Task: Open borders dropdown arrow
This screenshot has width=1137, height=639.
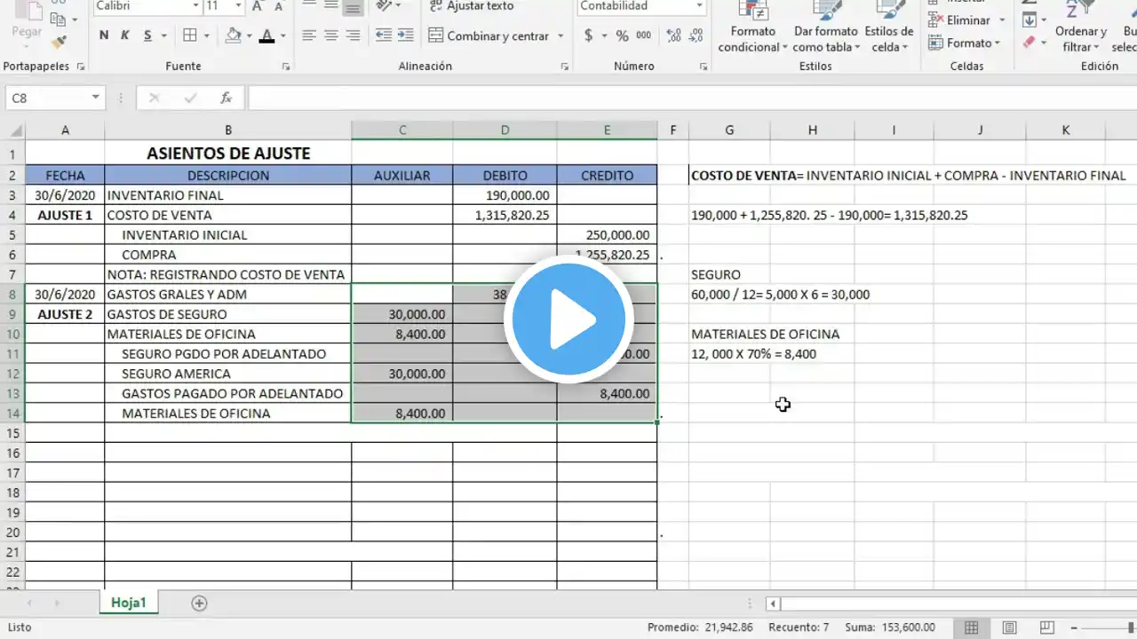Action: [x=208, y=36]
